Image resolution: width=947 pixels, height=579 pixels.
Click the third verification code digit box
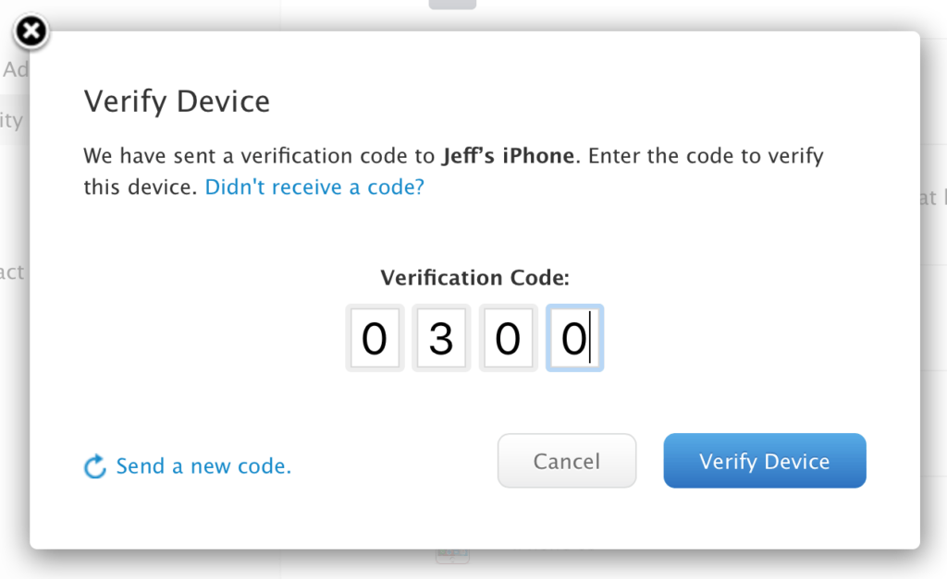(x=508, y=339)
